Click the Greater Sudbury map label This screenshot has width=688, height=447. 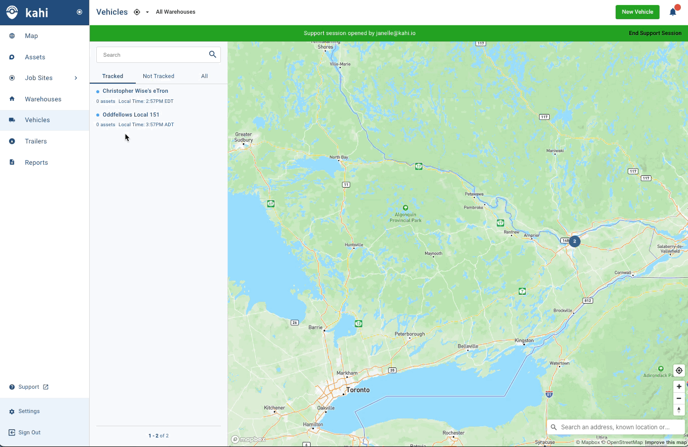pos(244,137)
